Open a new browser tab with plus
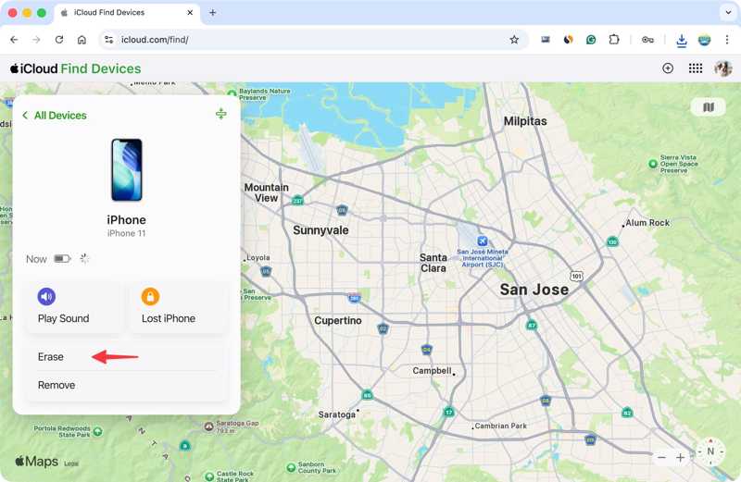 [213, 13]
